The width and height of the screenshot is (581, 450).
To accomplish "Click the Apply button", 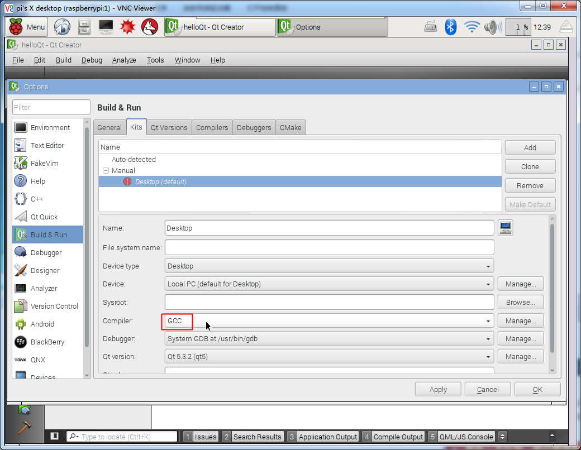I will coord(438,389).
